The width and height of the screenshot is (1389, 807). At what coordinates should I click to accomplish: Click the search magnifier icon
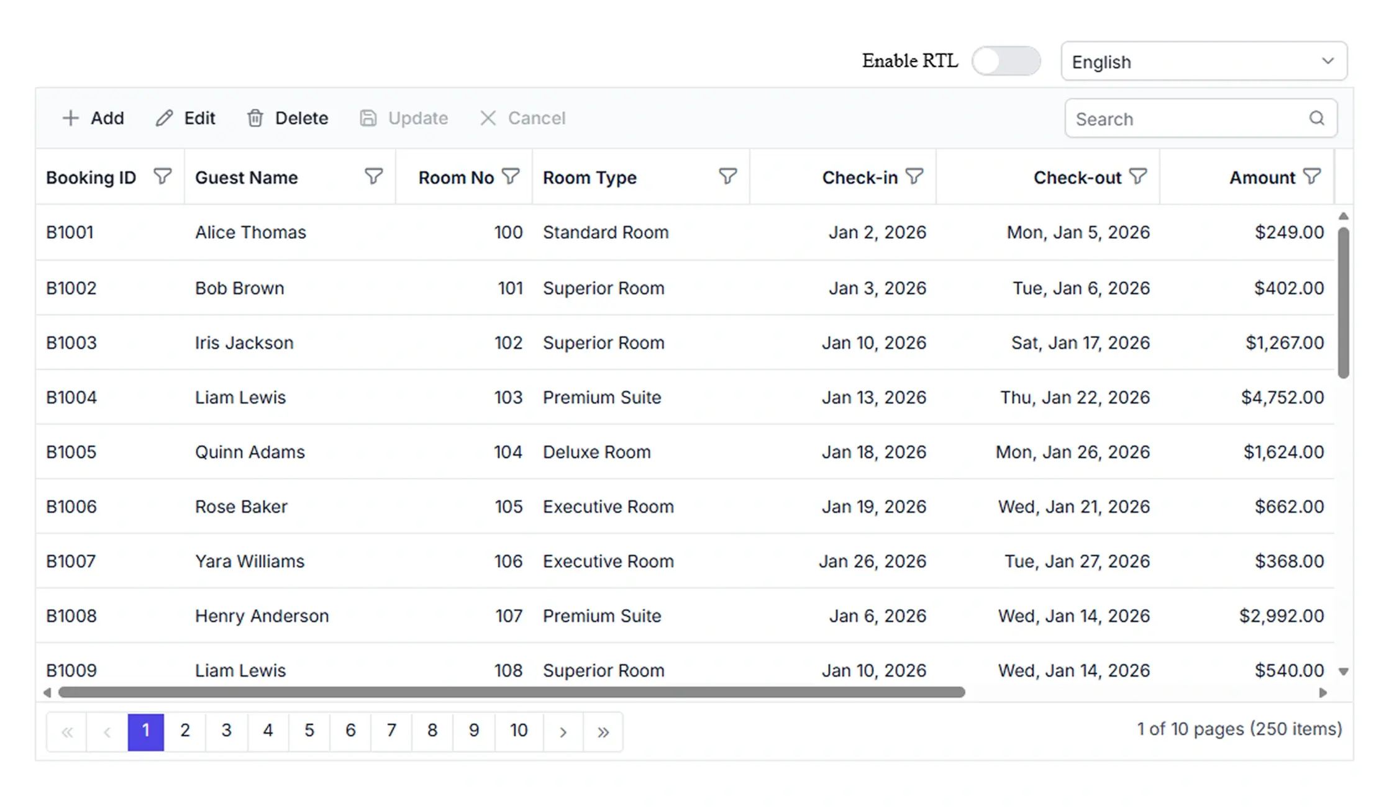click(1316, 118)
